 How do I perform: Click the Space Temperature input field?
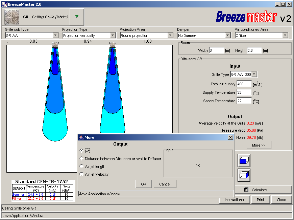[x=244, y=101]
